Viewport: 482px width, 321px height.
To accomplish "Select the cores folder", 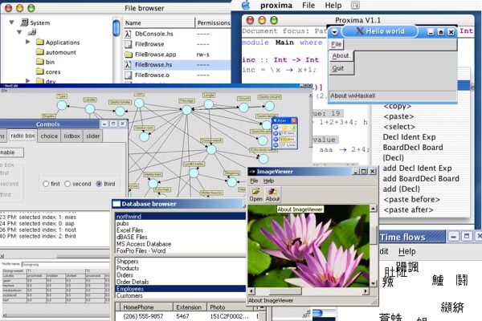I will [48, 71].
